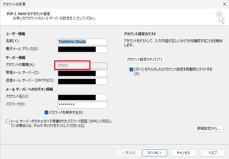This screenshot has height=159, width=229.
Task: Click the chevron arrow on アカウントの種類 dropdown
Action: coord(104,66)
